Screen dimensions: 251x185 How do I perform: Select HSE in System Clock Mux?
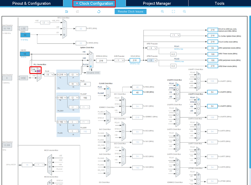(91, 60)
